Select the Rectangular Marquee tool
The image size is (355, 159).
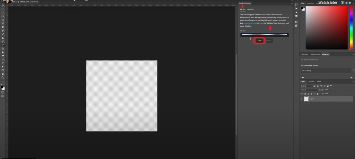3,9
